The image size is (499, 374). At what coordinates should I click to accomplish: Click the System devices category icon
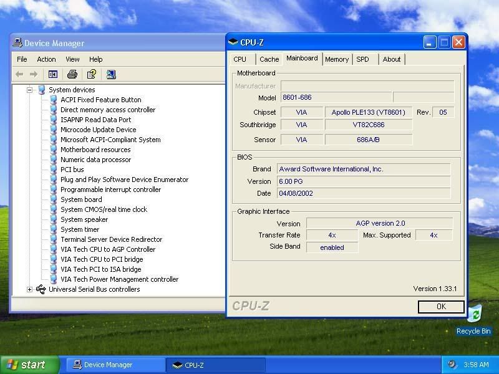click(41, 90)
